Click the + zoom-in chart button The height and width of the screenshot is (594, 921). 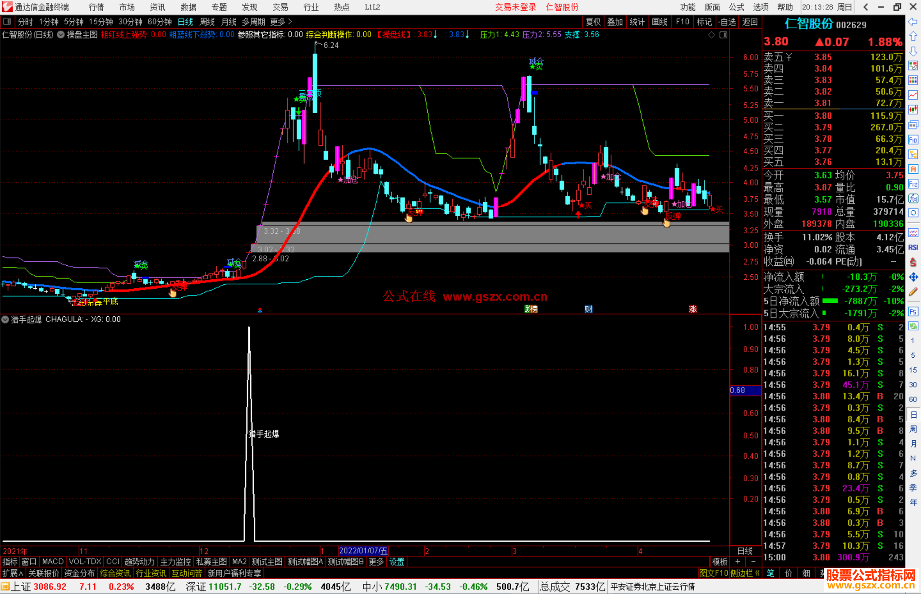[x=738, y=562]
